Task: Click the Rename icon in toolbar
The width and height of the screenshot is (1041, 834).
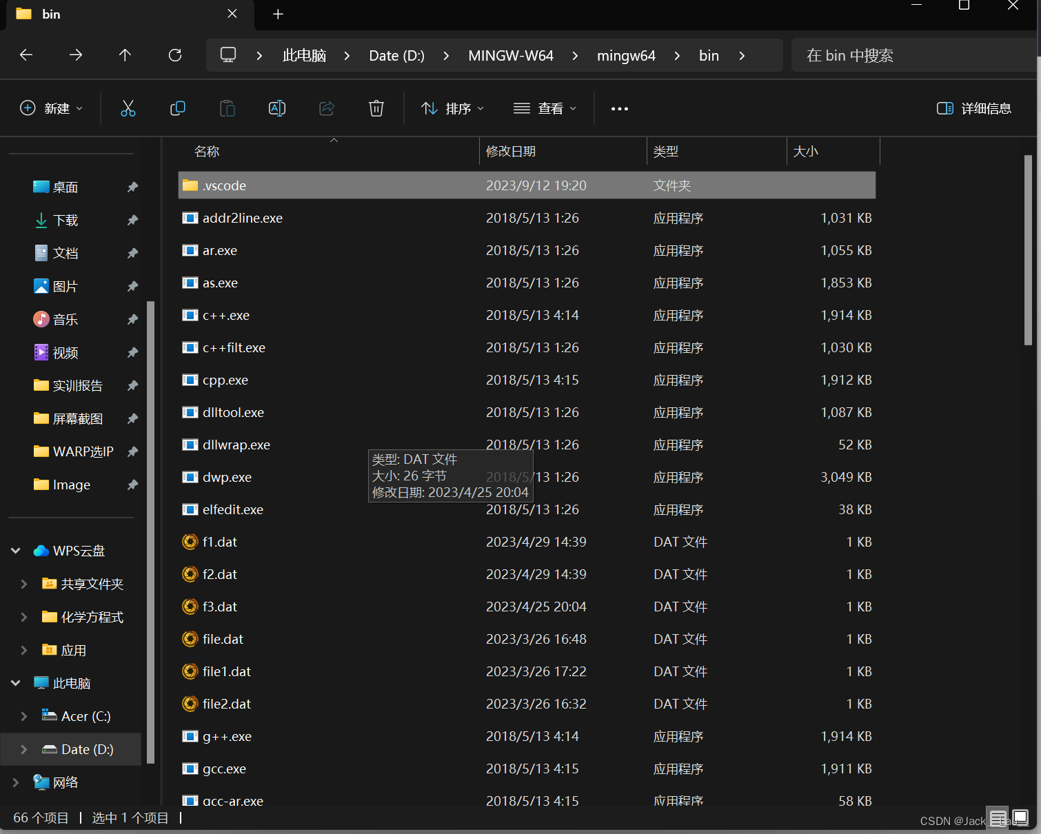Action: coord(277,108)
